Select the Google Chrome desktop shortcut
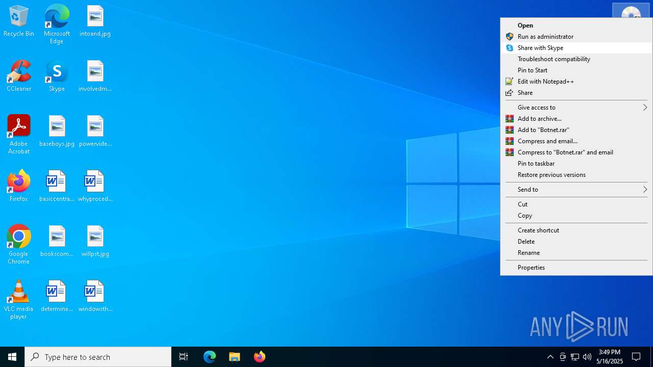 coord(19,245)
